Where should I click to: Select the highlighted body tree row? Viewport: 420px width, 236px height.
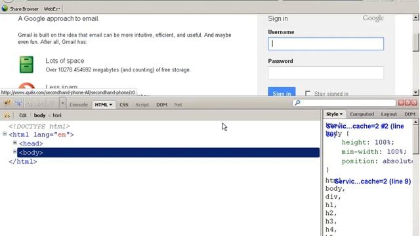tap(168, 153)
